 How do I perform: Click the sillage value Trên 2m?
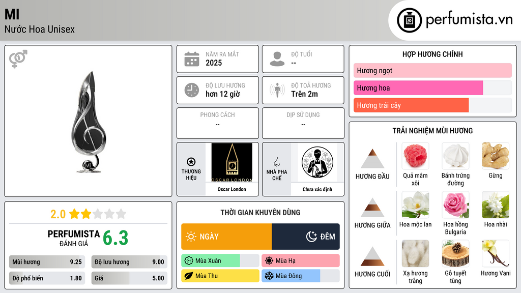pos(304,94)
